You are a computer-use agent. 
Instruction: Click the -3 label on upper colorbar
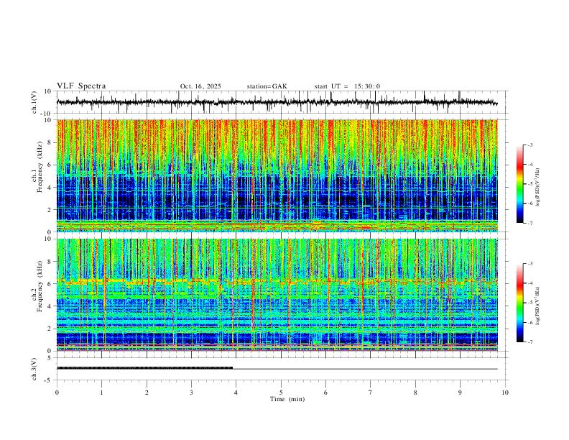(530, 145)
